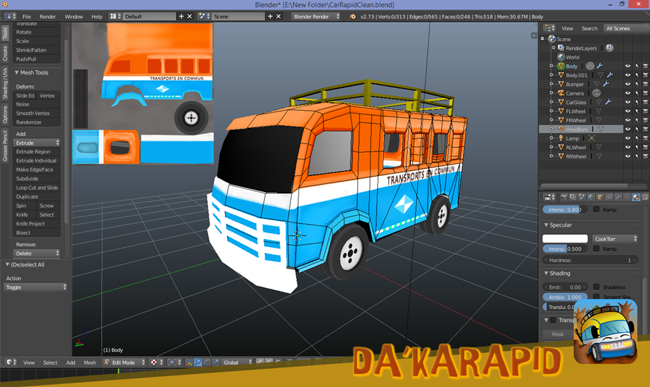Open the Render Layers properties tab icon

point(573,197)
